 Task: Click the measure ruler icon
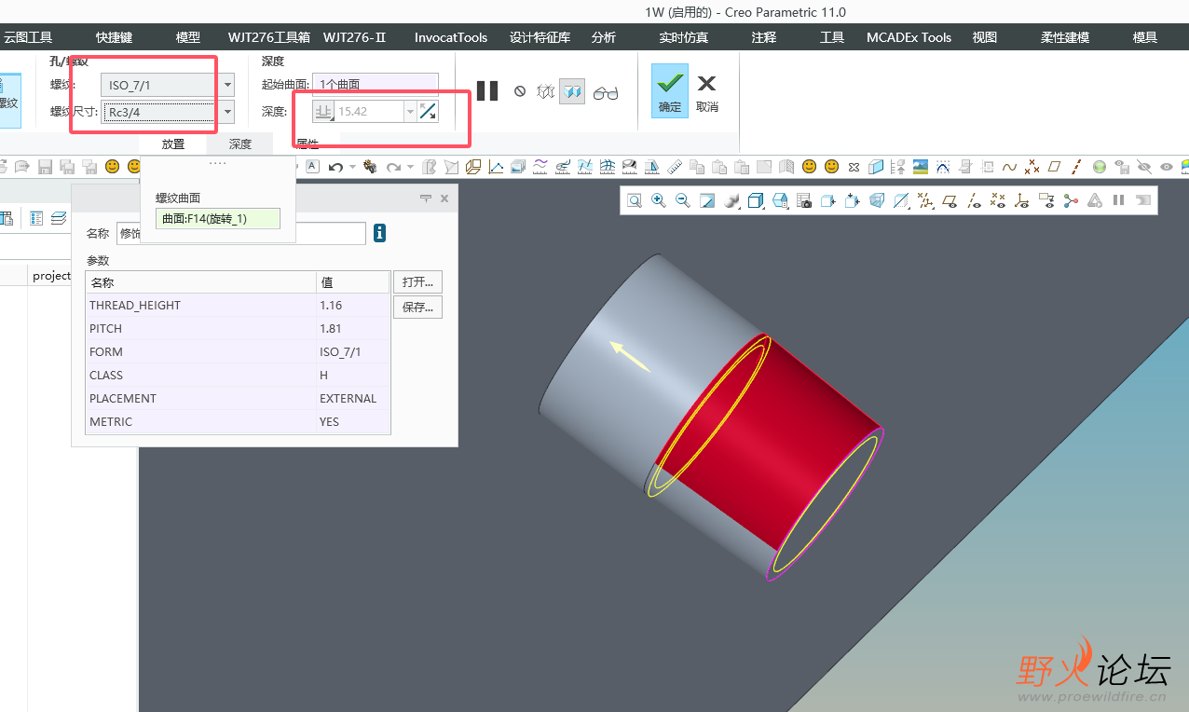675,167
